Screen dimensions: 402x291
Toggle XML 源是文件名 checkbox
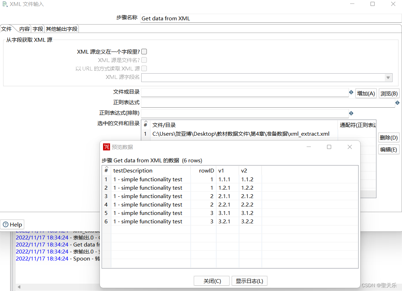point(144,60)
